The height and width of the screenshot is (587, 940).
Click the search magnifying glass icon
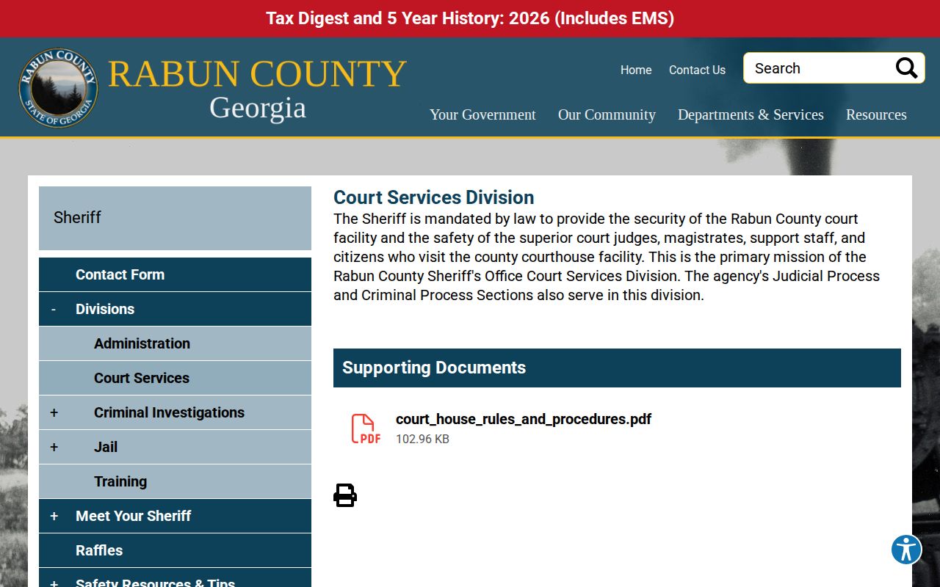tap(906, 68)
